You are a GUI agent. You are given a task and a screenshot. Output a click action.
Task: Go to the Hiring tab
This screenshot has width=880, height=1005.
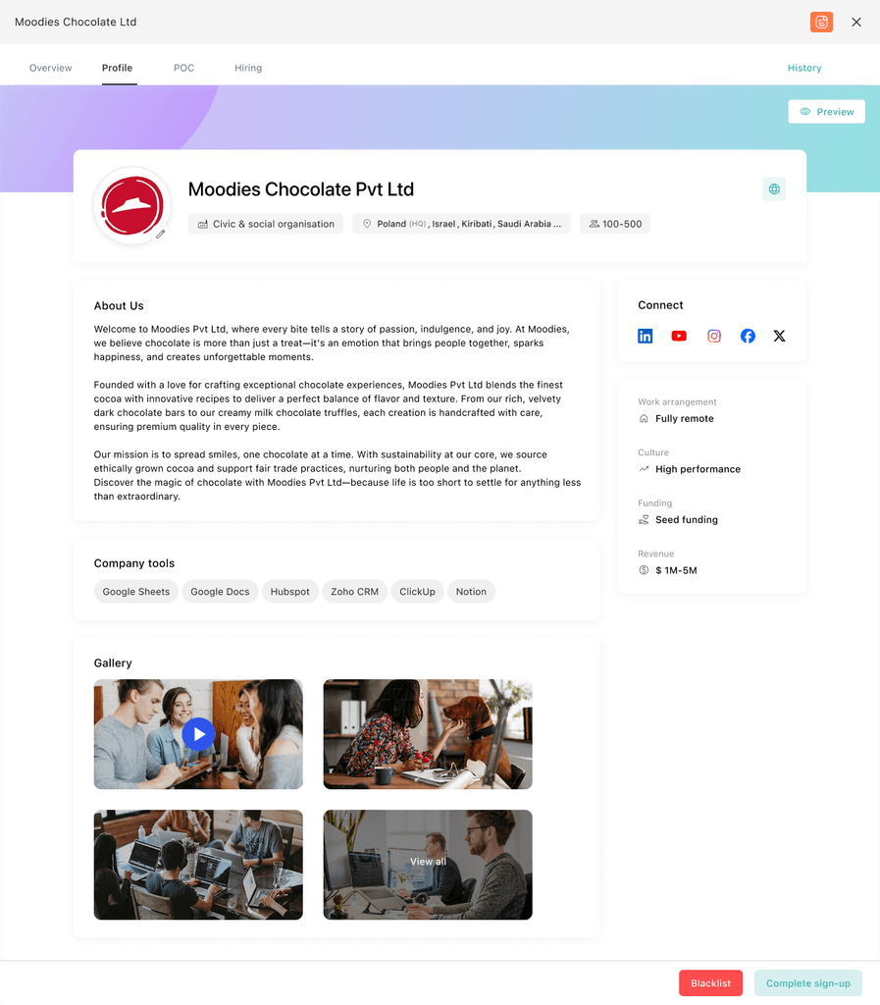[x=248, y=68]
